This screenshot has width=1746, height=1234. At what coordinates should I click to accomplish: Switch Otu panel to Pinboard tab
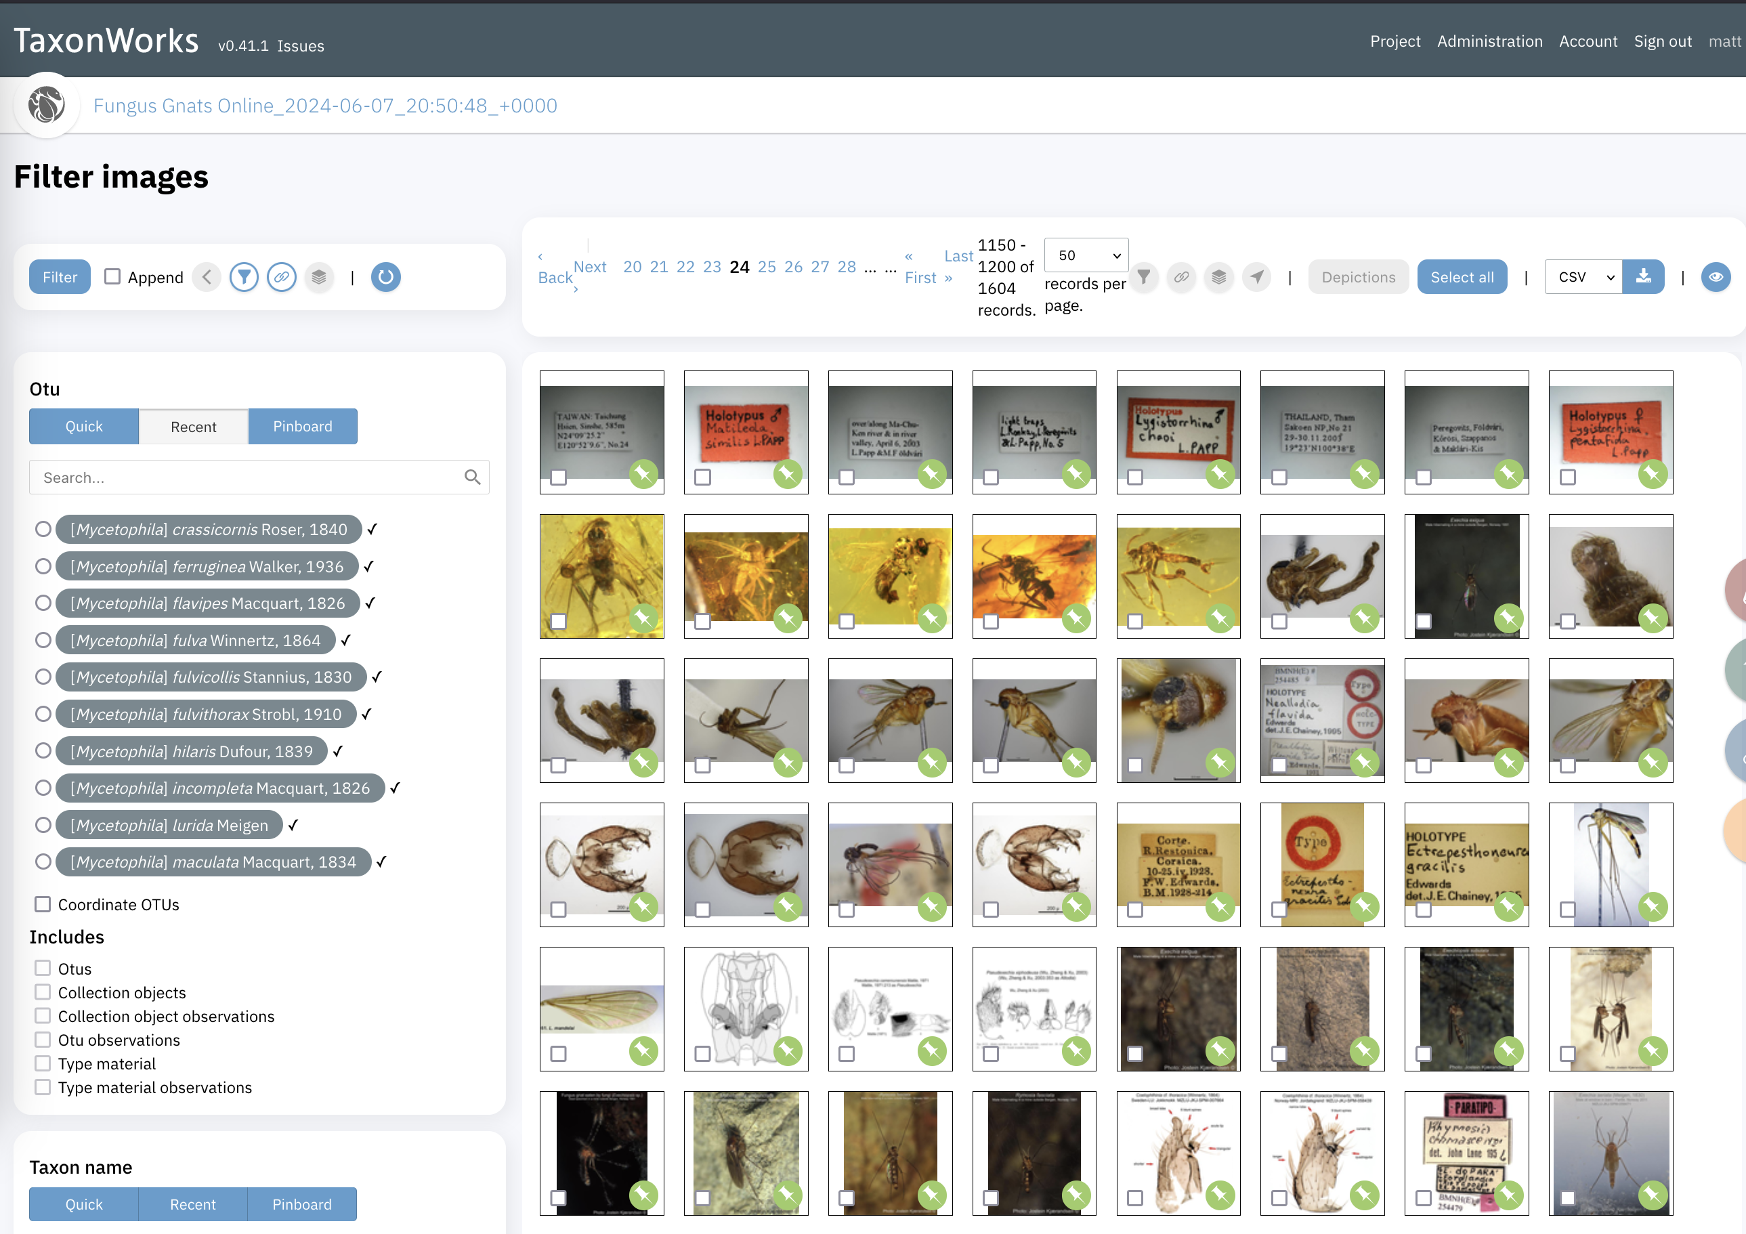[303, 427]
